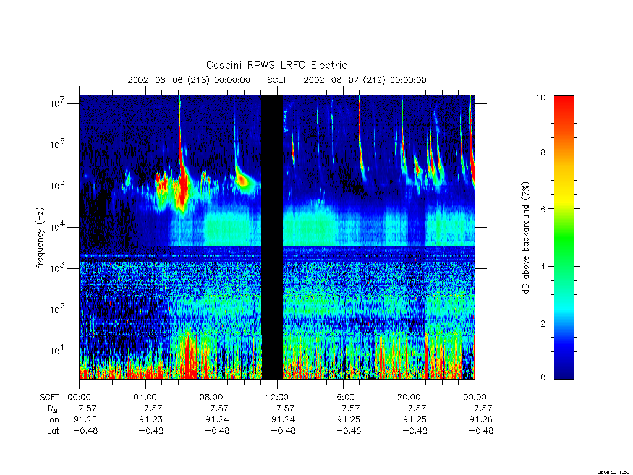
Task: Click the "16:00" time tick label
Action: [x=342, y=397]
